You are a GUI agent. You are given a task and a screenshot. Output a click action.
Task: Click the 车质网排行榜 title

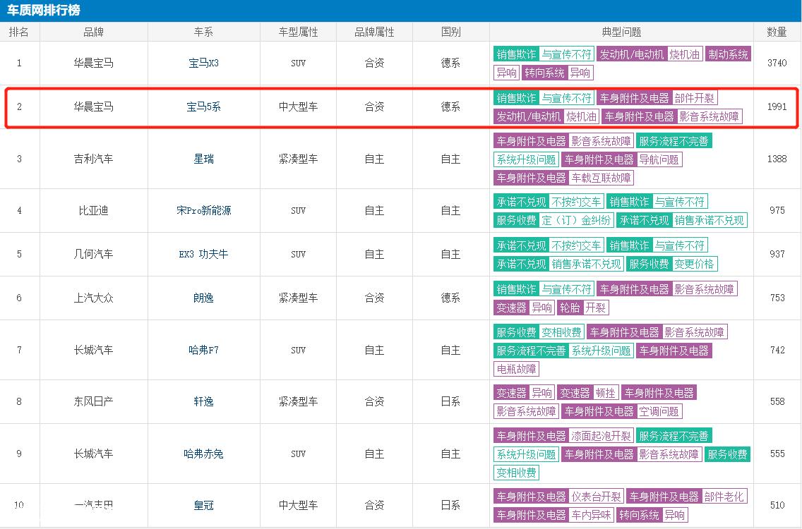[x=44, y=10]
